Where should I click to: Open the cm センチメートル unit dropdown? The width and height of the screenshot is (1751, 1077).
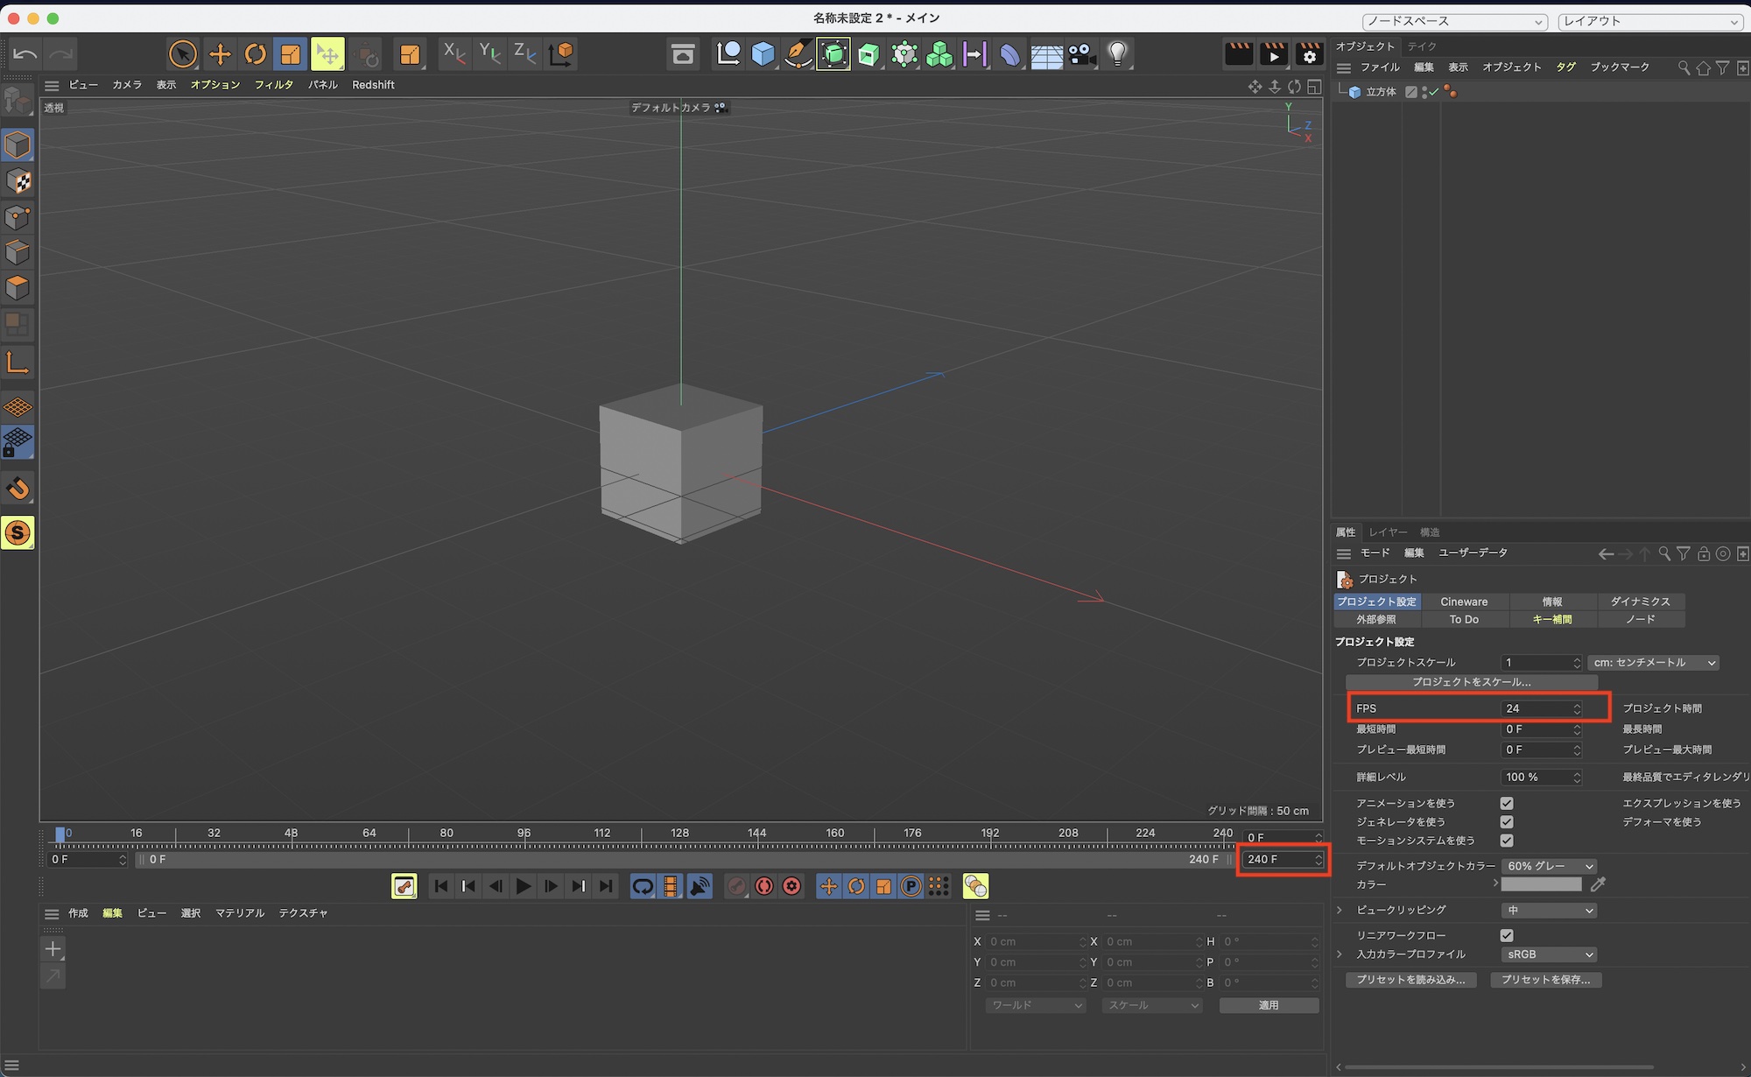pyautogui.click(x=1653, y=663)
